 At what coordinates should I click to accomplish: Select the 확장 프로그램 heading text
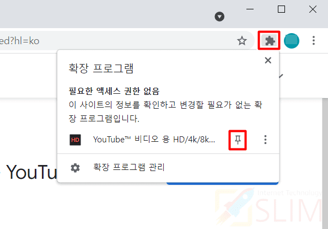point(101,68)
